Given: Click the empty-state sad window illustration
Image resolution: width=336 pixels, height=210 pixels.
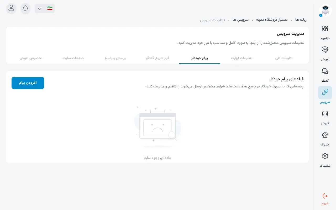Looking at the screenshot, I should click(x=157, y=127).
